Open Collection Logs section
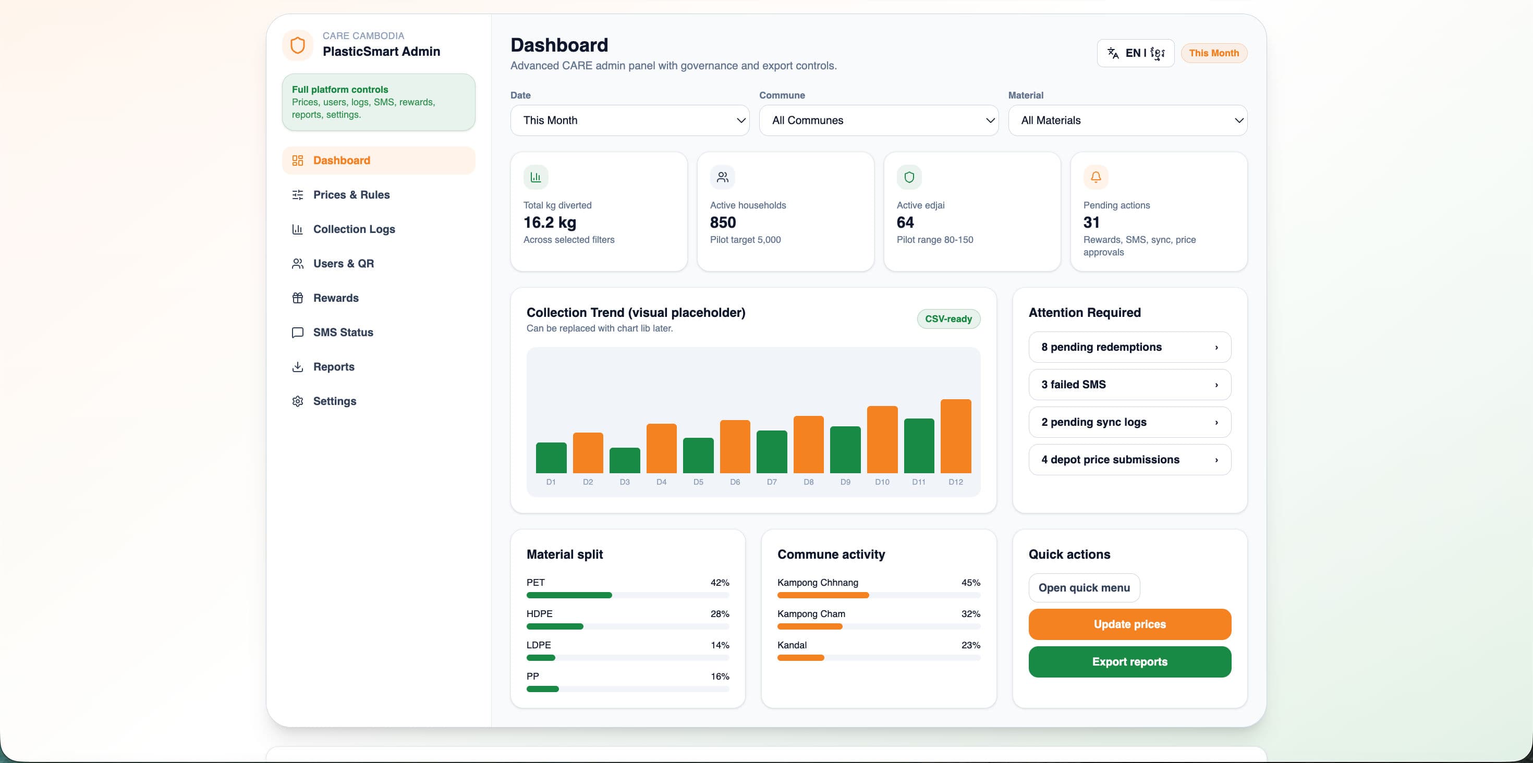 click(x=379, y=229)
